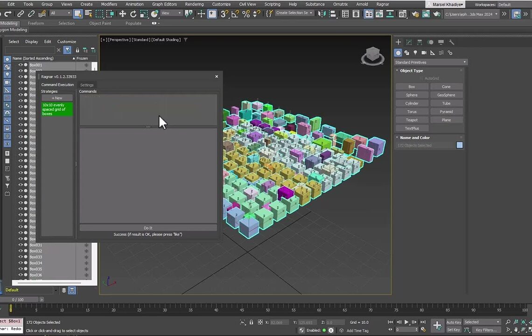Open the Lights creation category

pos(416,52)
